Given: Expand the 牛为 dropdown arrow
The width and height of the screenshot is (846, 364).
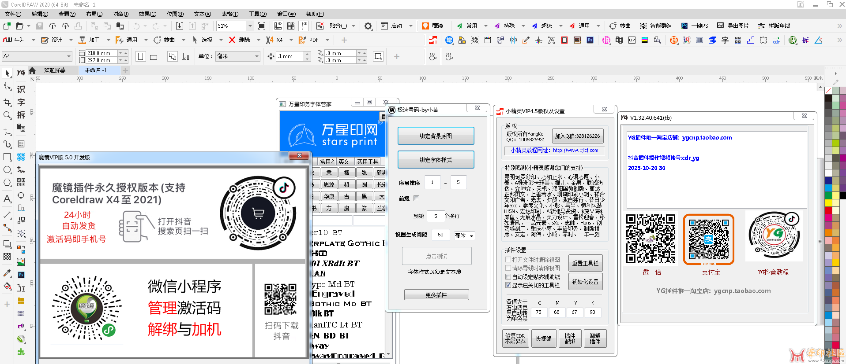Looking at the screenshot, I should [x=33, y=40].
